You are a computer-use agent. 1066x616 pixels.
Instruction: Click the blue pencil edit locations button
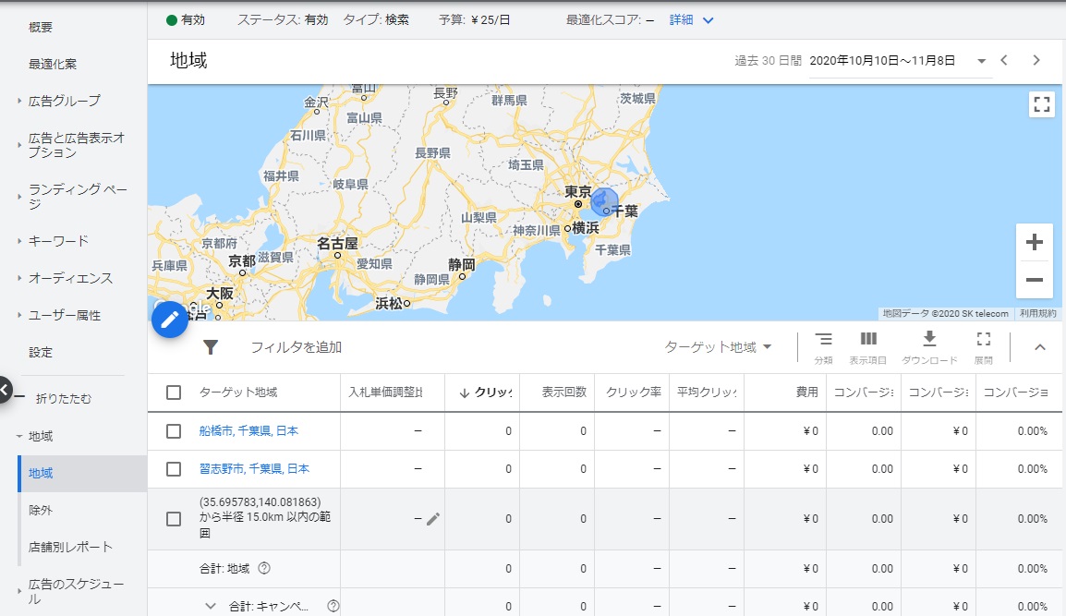(169, 320)
